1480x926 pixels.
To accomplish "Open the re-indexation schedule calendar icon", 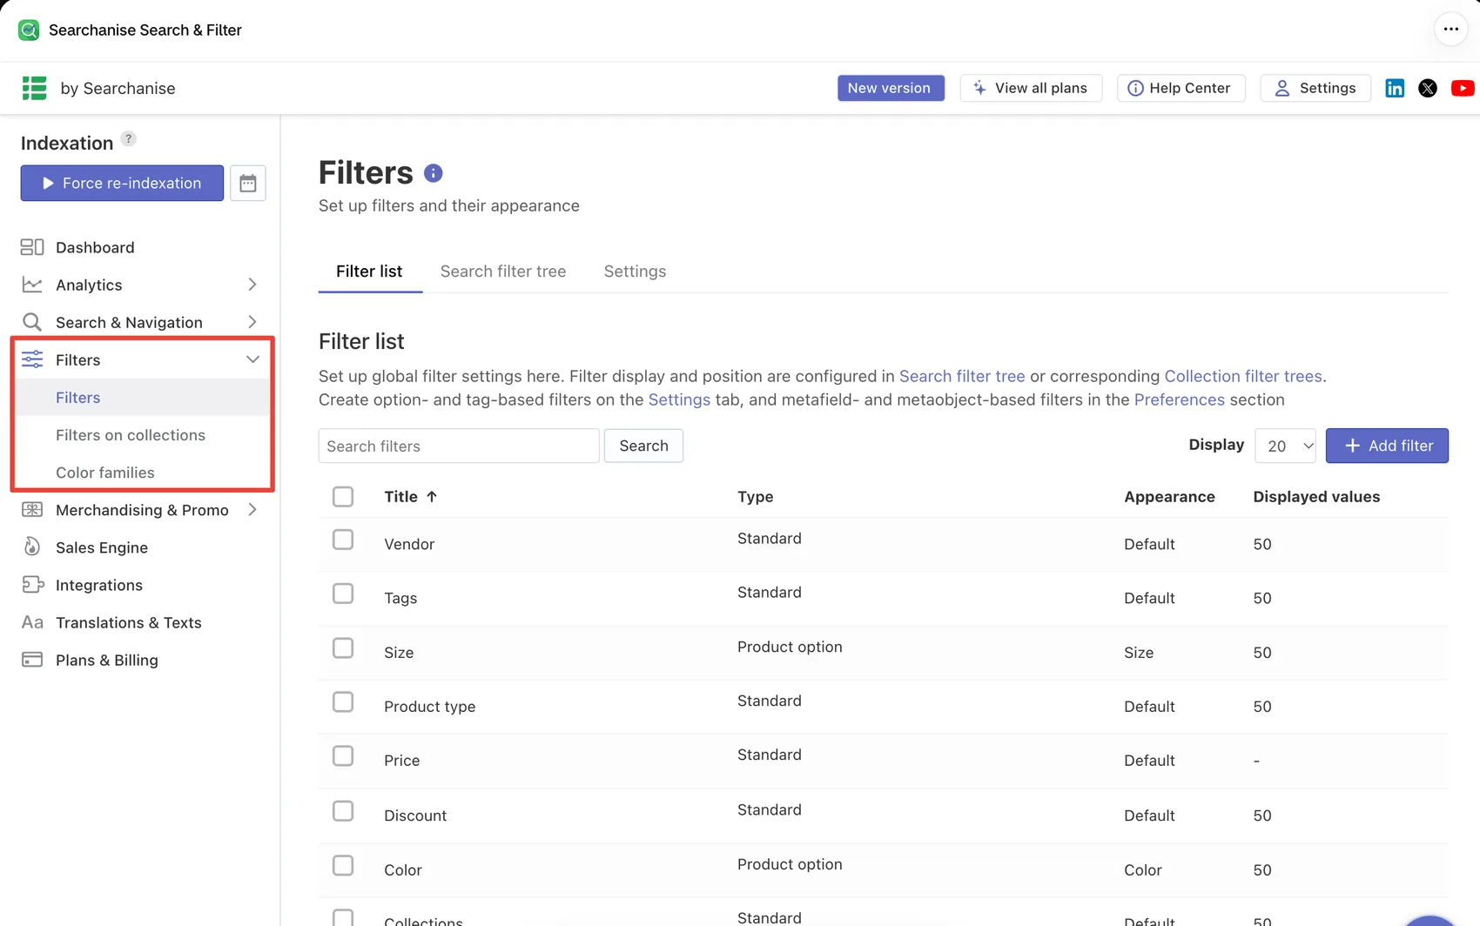I will tap(248, 183).
